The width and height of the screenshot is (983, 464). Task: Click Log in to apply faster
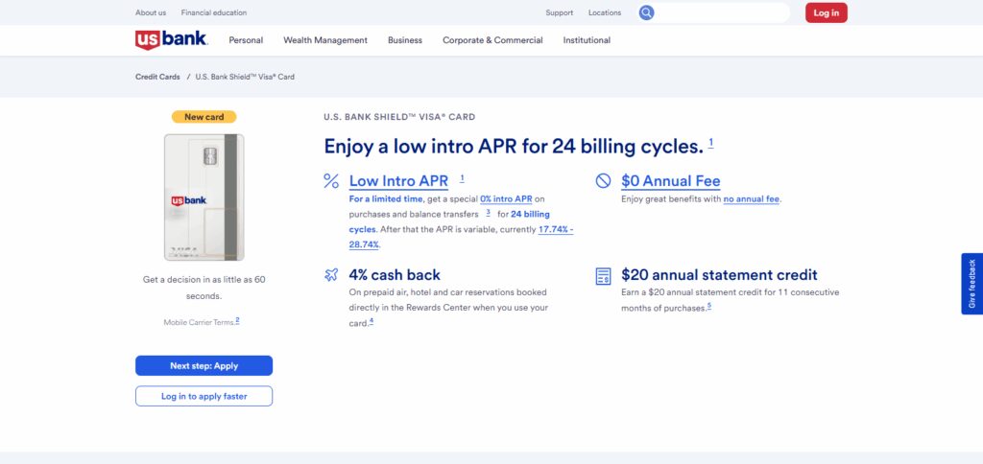pos(204,396)
